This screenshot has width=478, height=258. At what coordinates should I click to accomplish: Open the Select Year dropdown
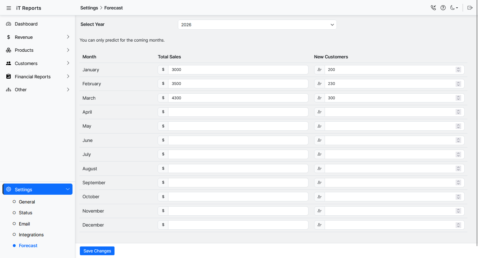click(257, 25)
